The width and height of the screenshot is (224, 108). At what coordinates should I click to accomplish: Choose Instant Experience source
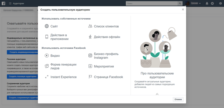point(64,77)
